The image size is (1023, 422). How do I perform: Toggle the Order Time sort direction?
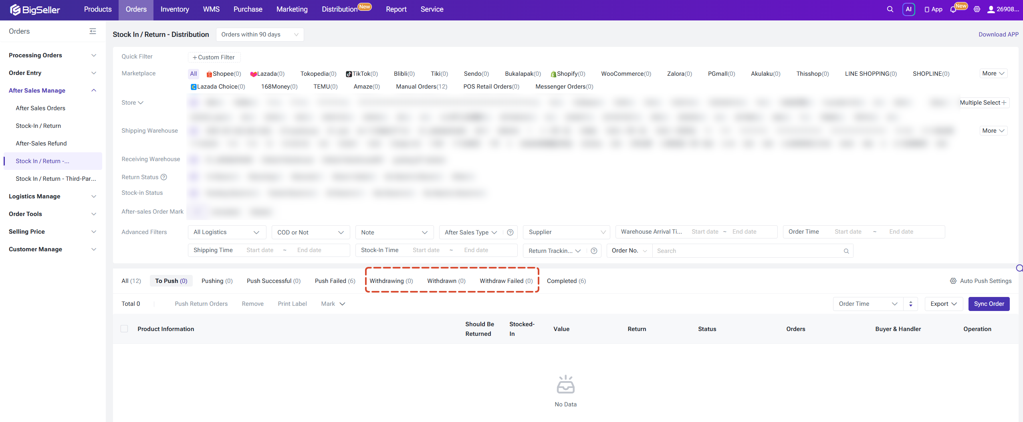click(911, 304)
